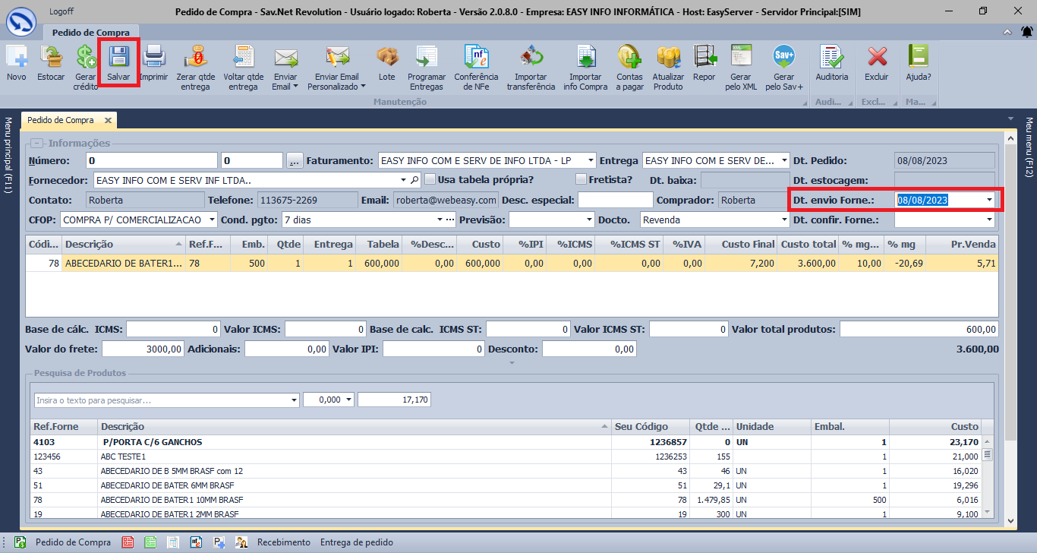
Task: Click the Sav.Net application logo button
Action: click(20, 21)
